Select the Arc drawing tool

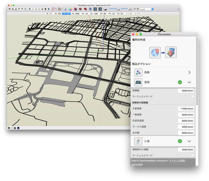coord(53,9)
